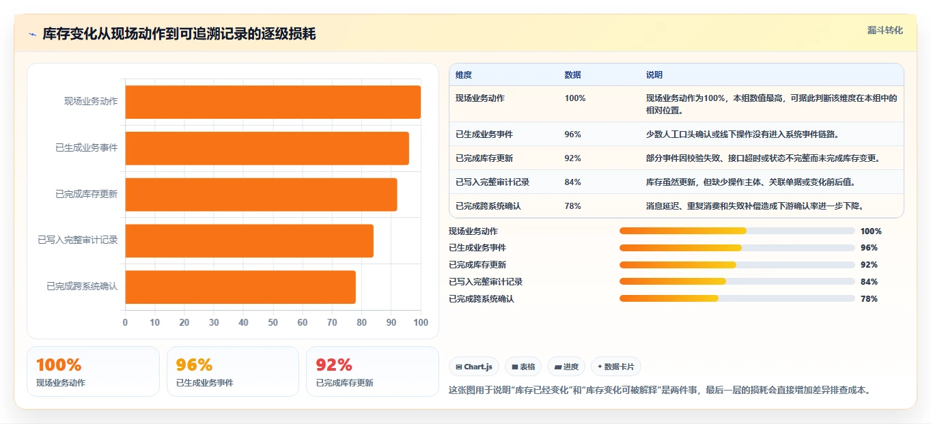Click the 100 tick on the chart x-axis
This screenshot has height=424, width=931.
421,322
